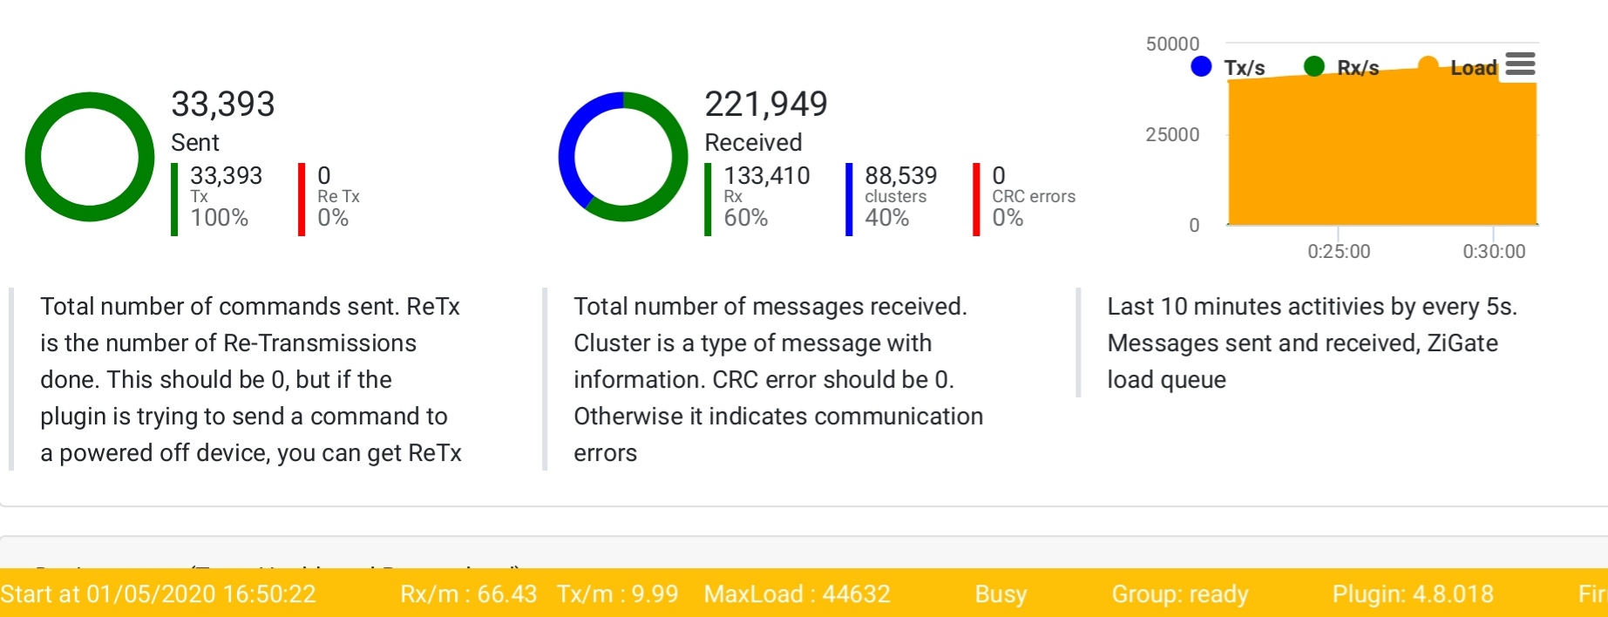
Task: Click the Busy status indicator
Action: click(1001, 594)
